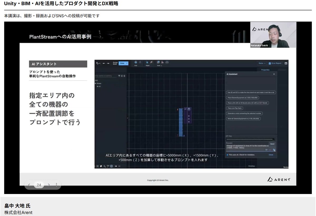
Task: Select the Undo icon in the toolbar
Action: pos(104,63)
